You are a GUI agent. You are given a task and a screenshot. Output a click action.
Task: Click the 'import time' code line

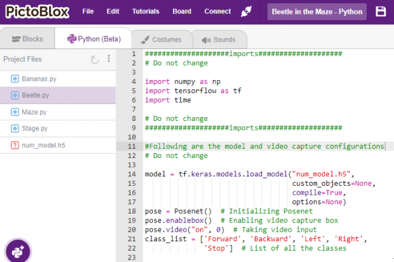(168, 100)
